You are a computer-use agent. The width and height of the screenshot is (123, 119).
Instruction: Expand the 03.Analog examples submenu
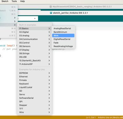(x=34, y=36)
